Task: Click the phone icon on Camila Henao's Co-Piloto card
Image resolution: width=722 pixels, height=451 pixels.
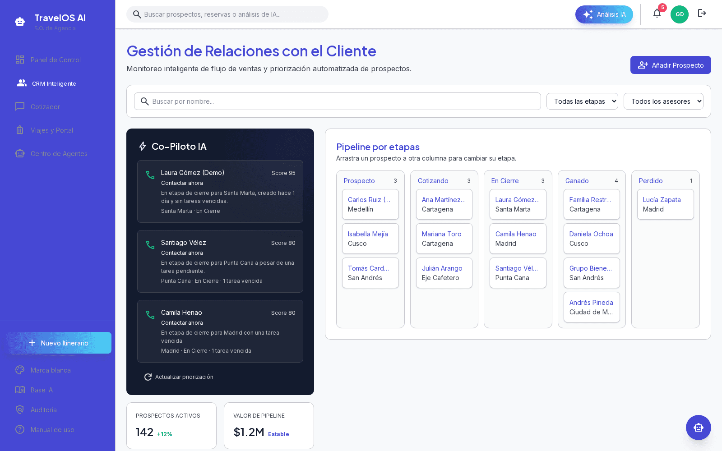Action: click(150, 314)
